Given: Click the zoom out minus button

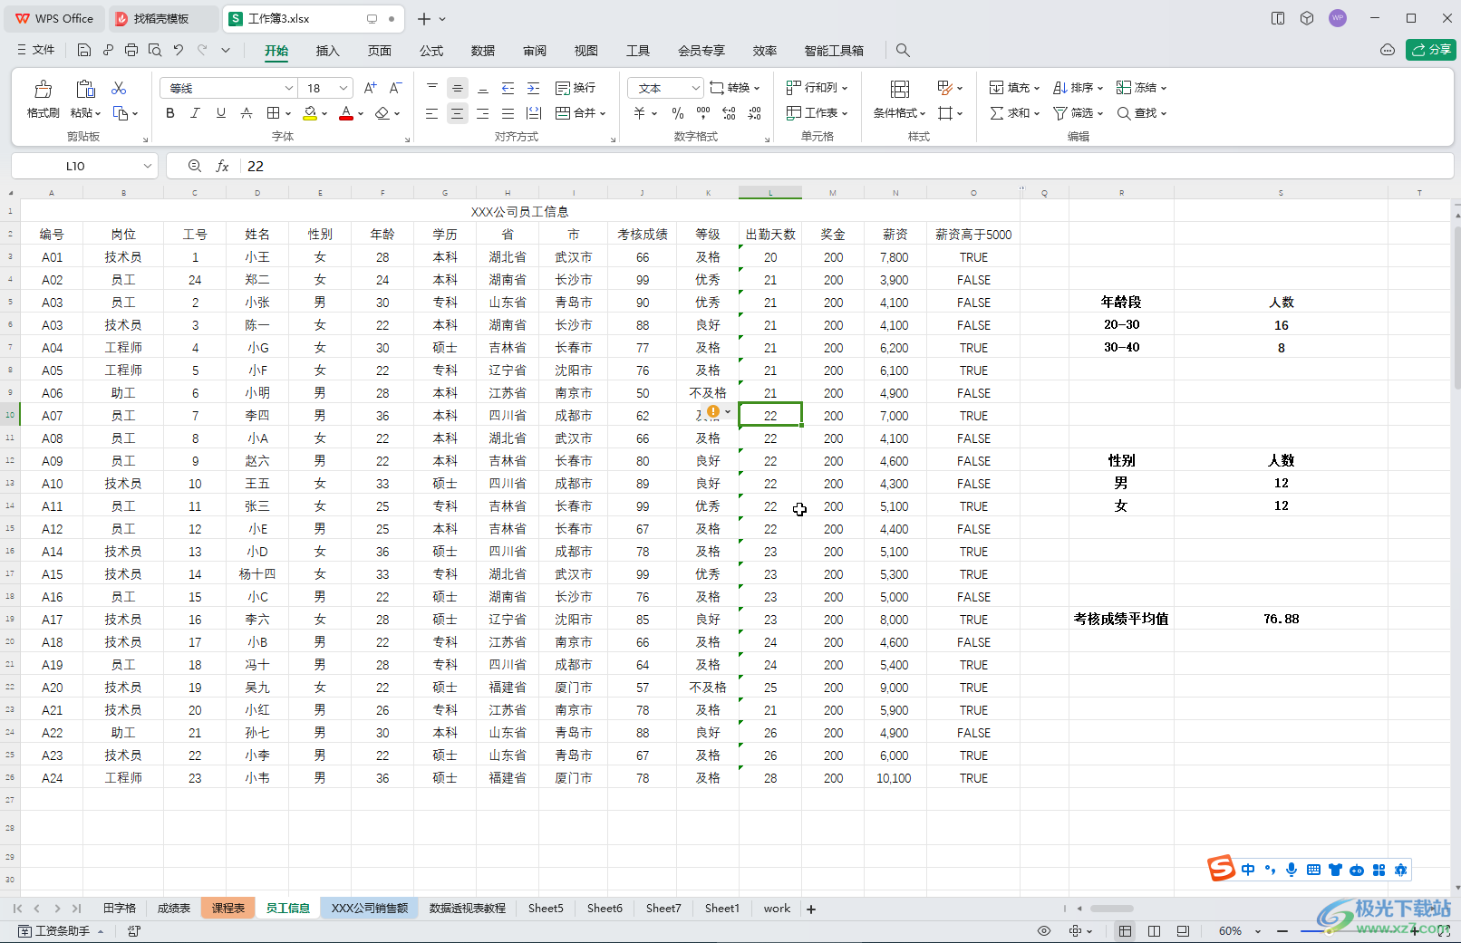Looking at the screenshot, I should click(x=1282, y=931).
